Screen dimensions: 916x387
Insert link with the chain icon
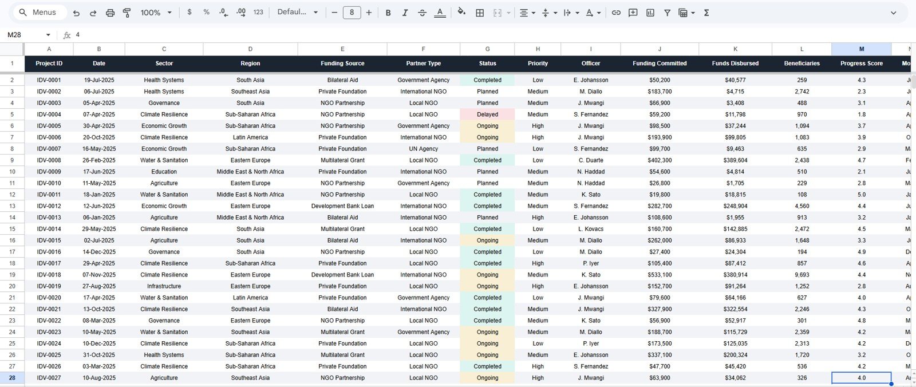click(616, 13)
